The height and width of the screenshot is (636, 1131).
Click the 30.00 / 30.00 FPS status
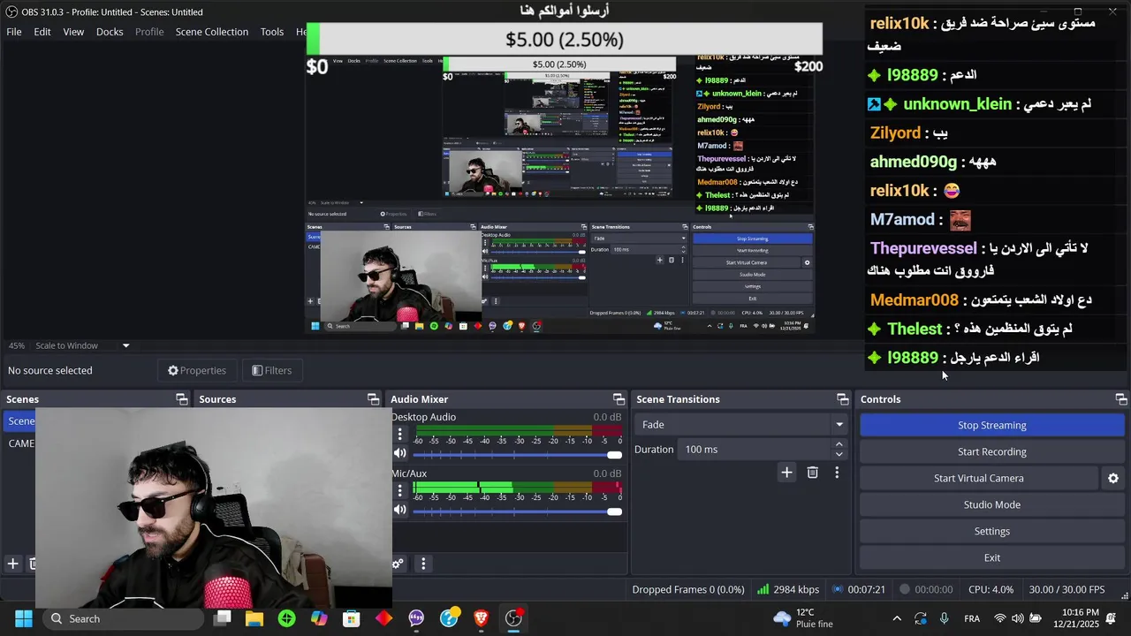[1066, 589]
